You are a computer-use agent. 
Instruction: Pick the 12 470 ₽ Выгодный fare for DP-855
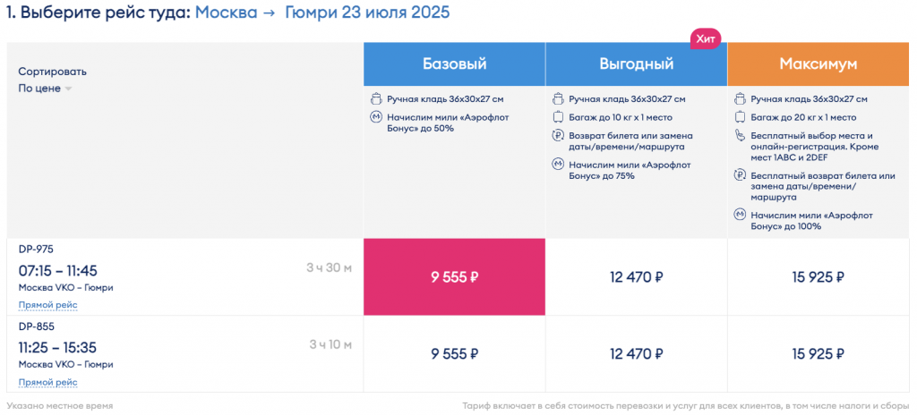[636, 354]
